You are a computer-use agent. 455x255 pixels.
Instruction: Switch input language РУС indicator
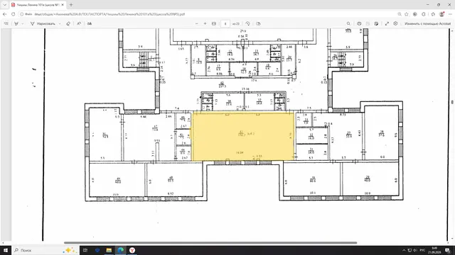(x=423, y=250)
